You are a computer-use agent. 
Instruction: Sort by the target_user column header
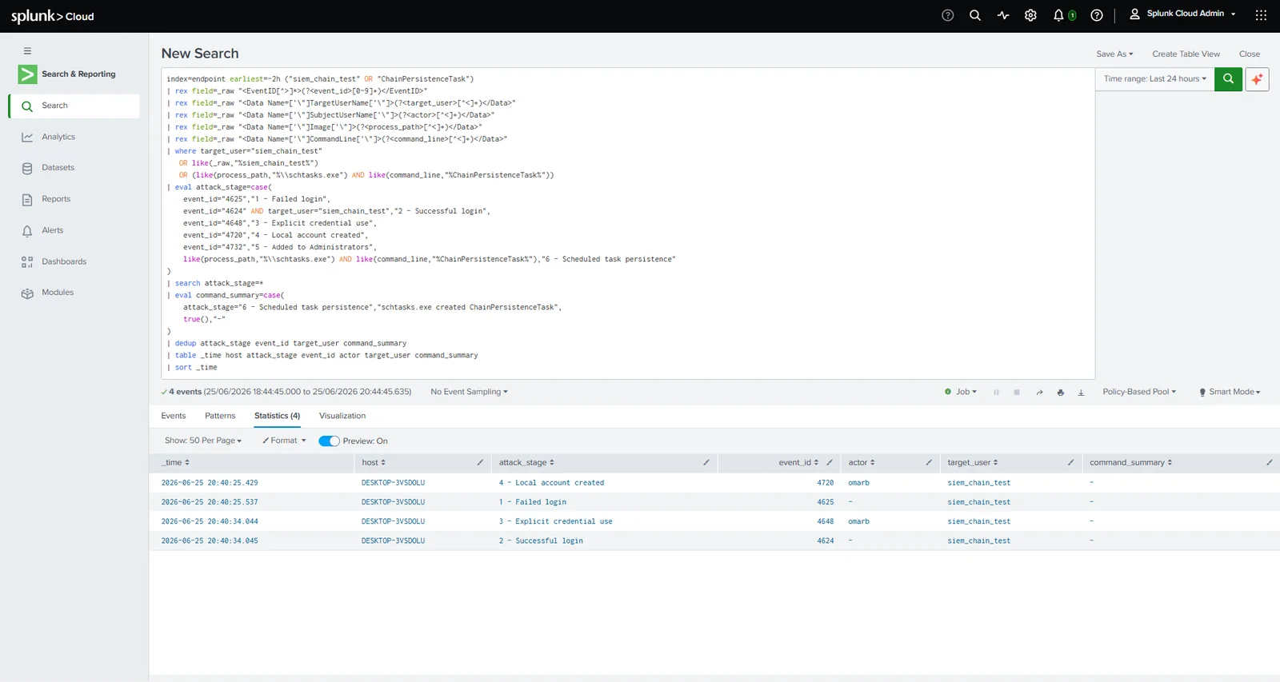pos(972,462)
